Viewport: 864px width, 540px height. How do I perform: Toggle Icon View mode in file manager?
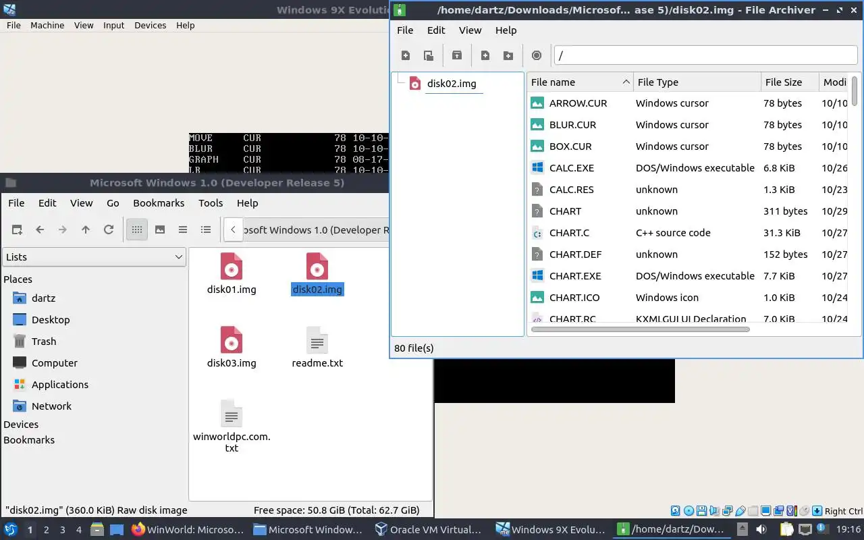point(137,230)
